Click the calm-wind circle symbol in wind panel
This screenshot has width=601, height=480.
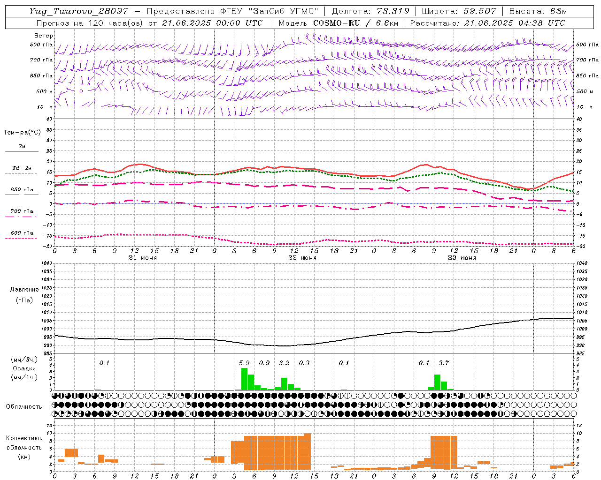tap(81, 91)
